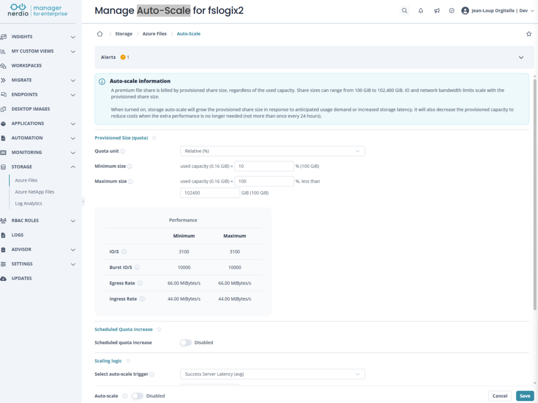Click the tasks checkmark circle icon
Screen dimensions: 538x403
[451, 10]
